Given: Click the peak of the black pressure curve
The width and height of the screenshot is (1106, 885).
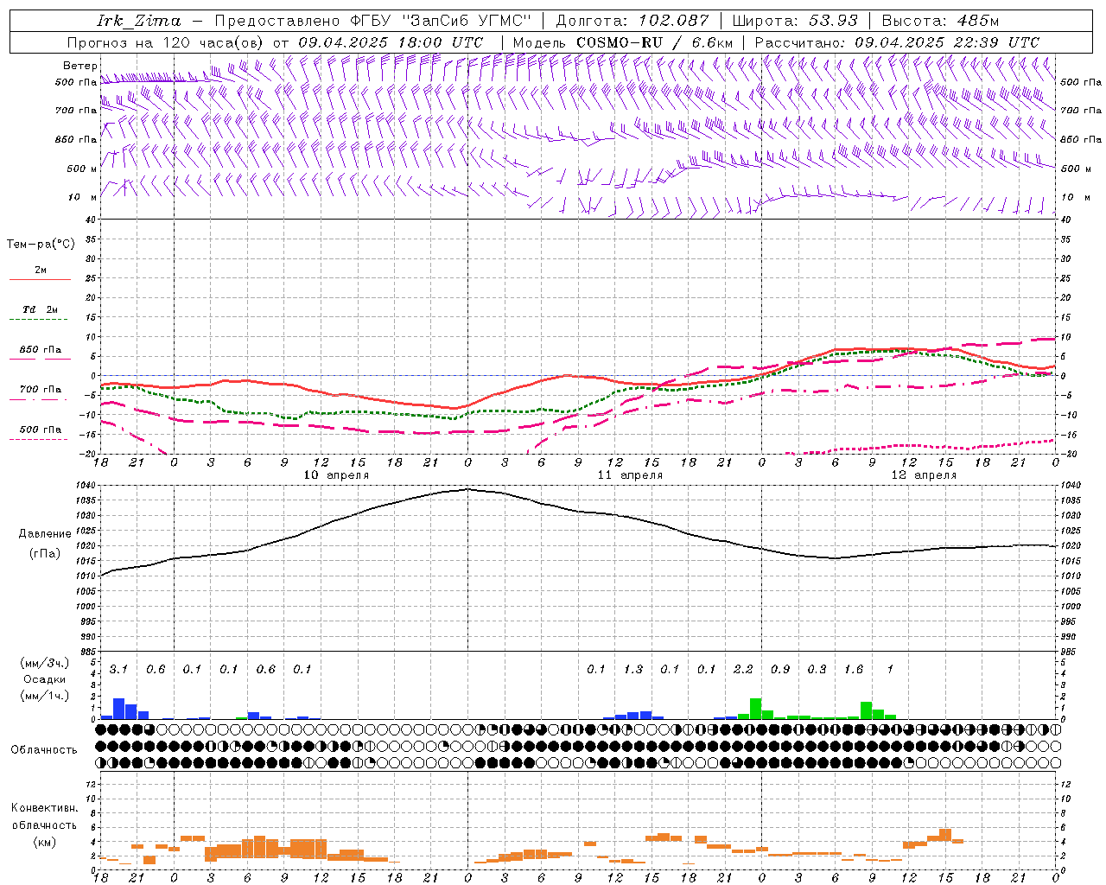Looking at the screenshot, I should (x=467, y=489).
